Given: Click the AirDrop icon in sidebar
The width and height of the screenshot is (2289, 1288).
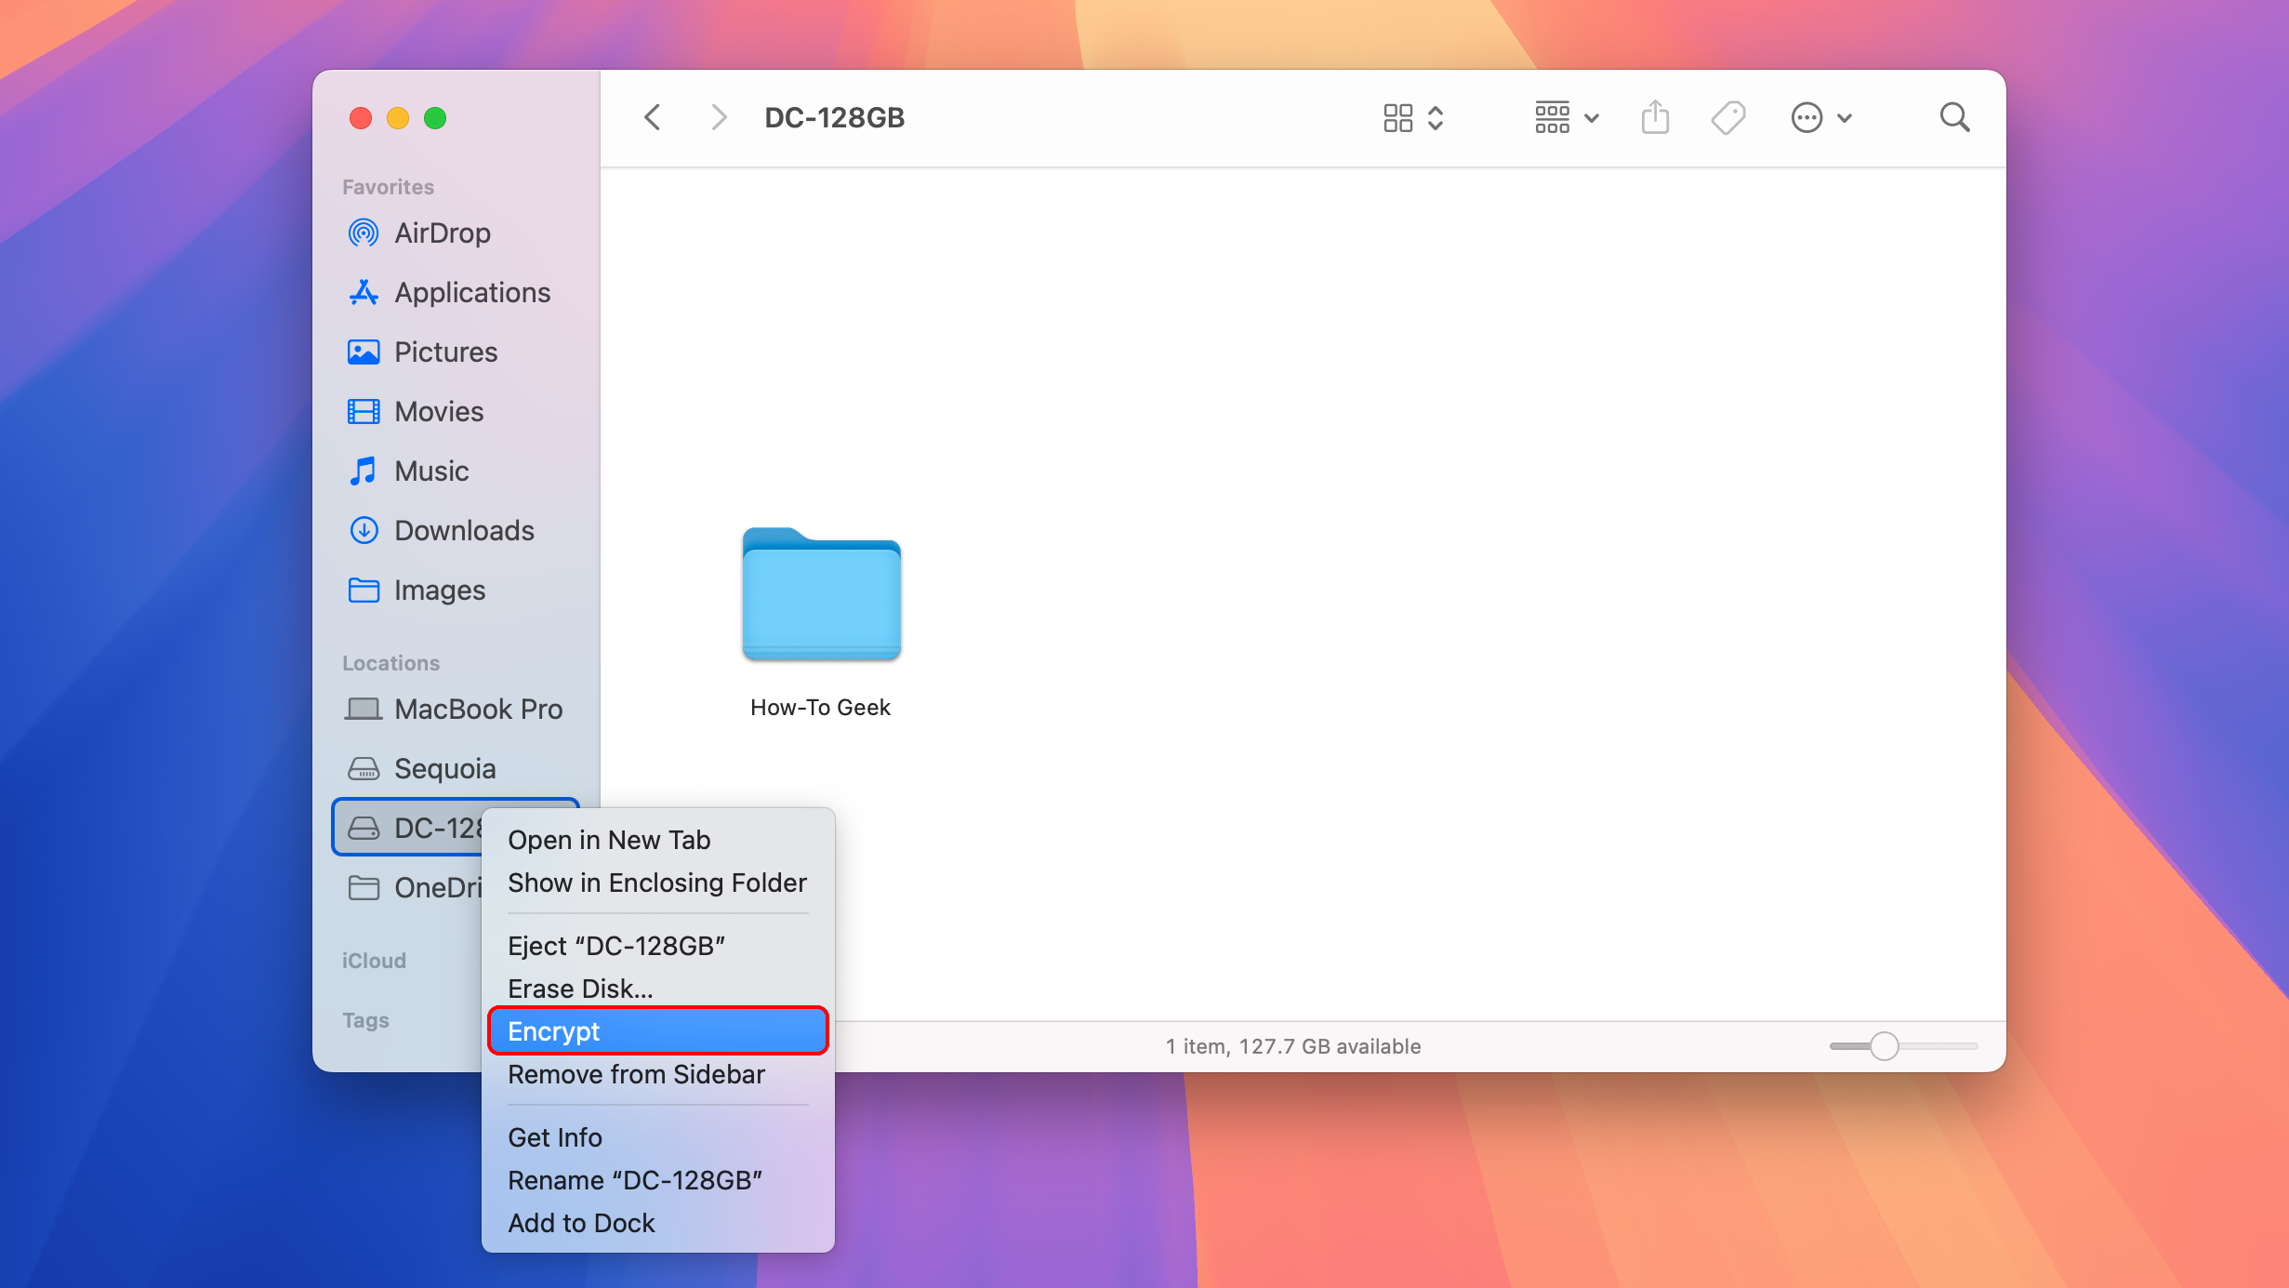Looking at the screenshot, I should (364, 232).
